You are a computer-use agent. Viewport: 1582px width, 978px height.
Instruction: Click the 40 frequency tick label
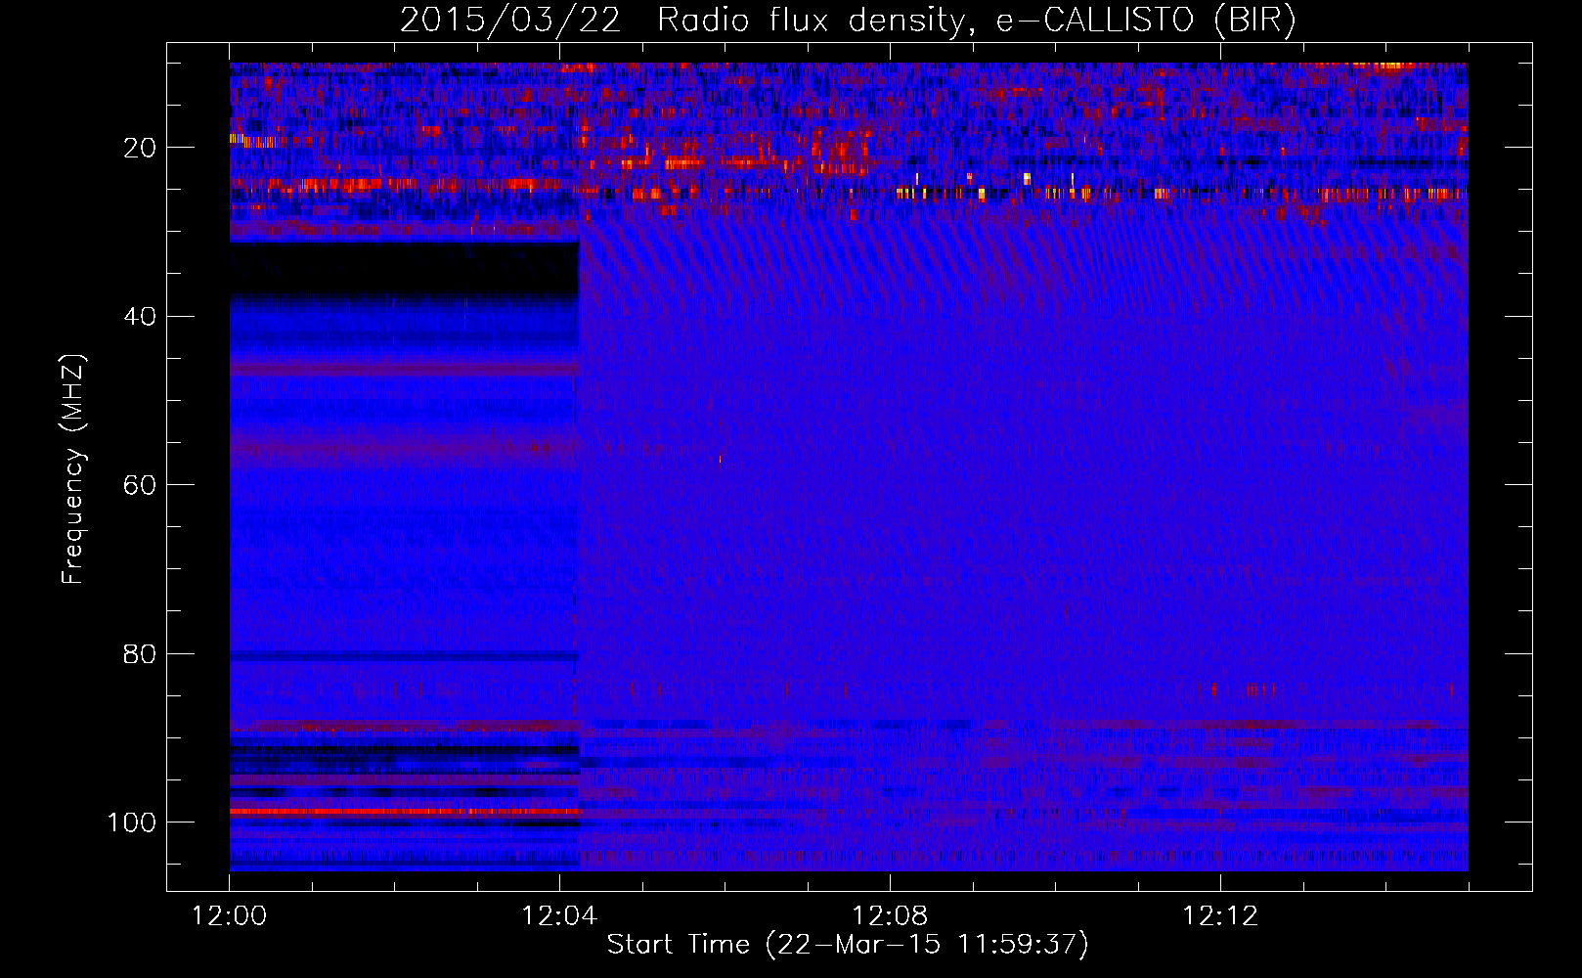(x=140, y=317)
